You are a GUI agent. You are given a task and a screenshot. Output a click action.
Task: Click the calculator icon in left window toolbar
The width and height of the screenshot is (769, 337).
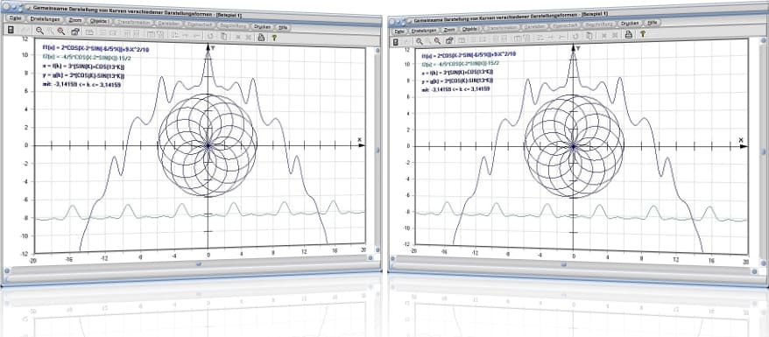pos(11,30)
